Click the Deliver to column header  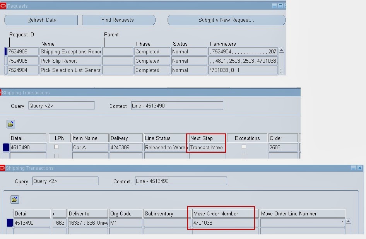[88, 213]
